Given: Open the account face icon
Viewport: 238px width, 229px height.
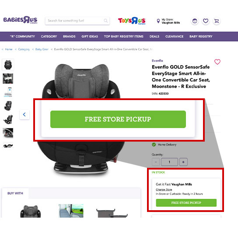Looking at the screenshot, I should click(195, 21).
